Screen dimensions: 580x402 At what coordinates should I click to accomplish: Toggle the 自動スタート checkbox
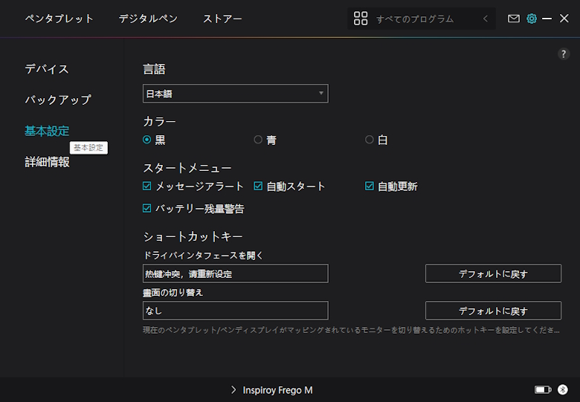coord(259,187)
